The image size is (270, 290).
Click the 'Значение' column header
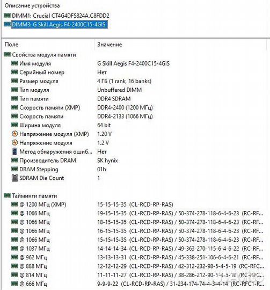110,45
